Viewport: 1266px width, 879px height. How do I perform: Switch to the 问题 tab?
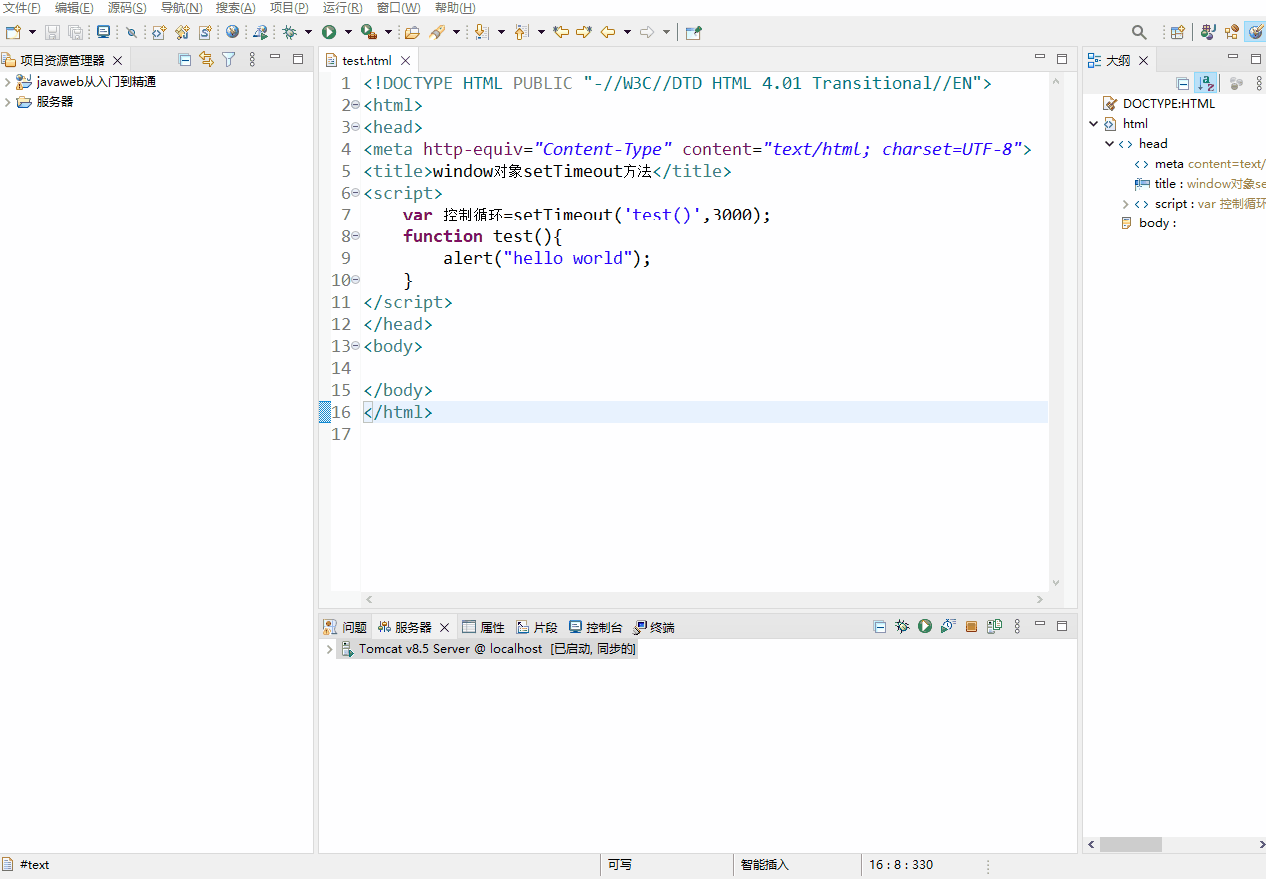tap(345, 627)
